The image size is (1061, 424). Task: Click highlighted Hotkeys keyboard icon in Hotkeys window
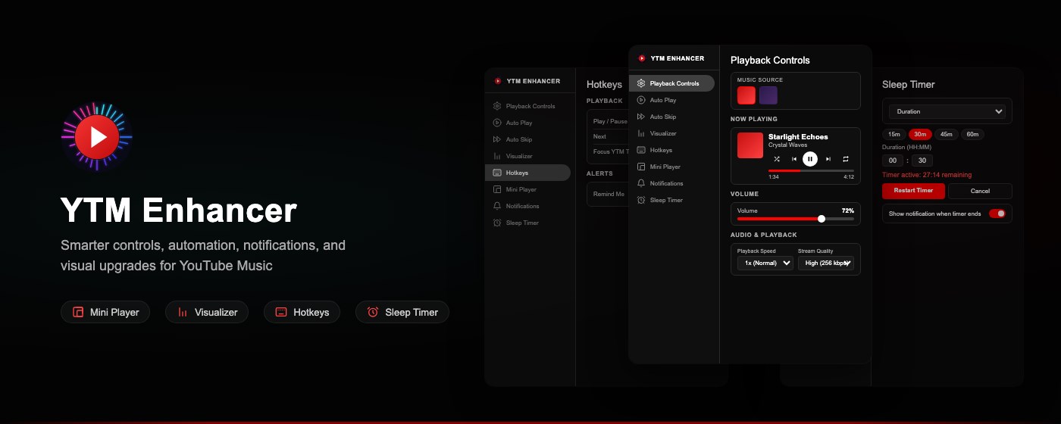pyautogui.click(x=497, y=173)
